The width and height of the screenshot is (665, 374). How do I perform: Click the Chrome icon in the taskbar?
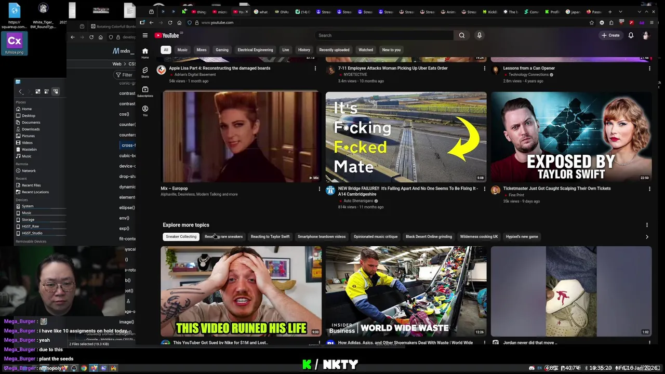[84, 368]
